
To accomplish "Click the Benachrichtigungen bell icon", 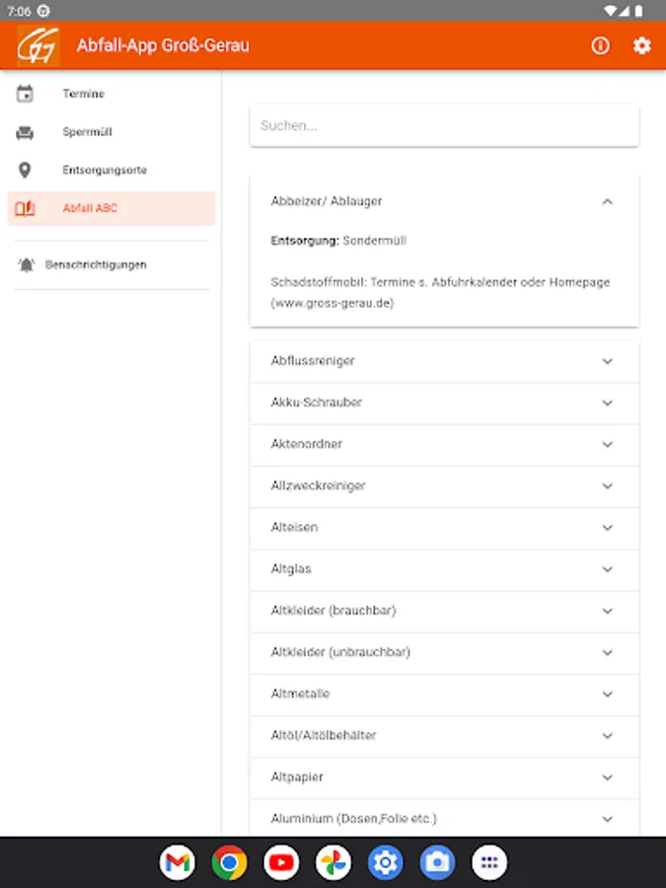I will coord(26,264).
